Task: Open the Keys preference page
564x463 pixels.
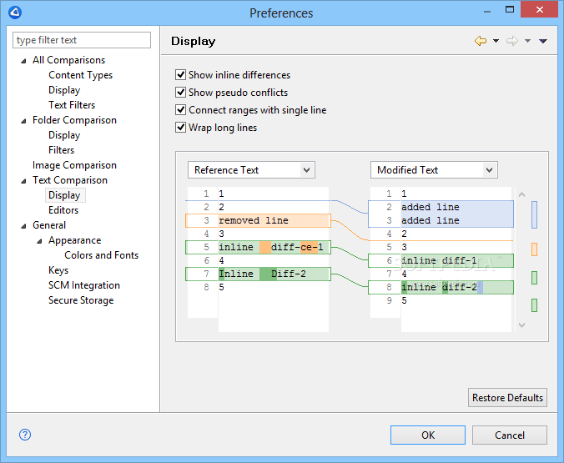Action: [58, 270]
